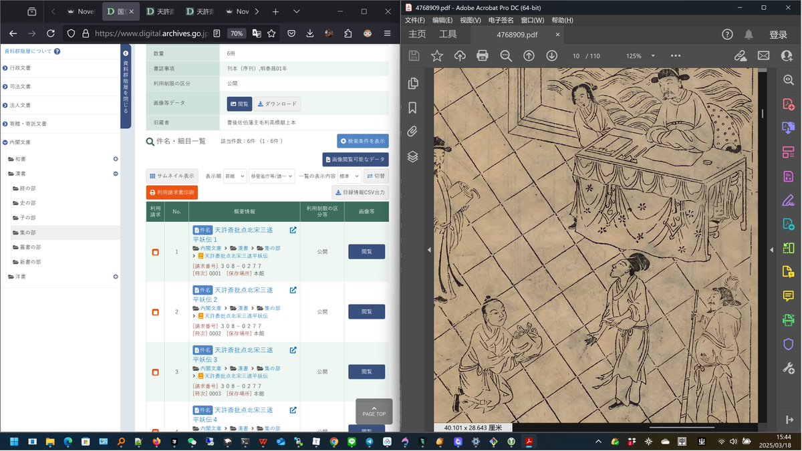Expand the 法人文書 category
The height and width of the screenshot is (451, 802).
5,106
